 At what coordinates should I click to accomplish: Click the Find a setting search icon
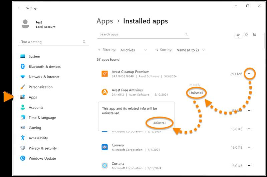point(84,42)
